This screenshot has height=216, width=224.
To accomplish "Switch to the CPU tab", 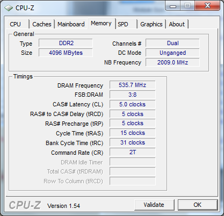I will coord(18,24).
